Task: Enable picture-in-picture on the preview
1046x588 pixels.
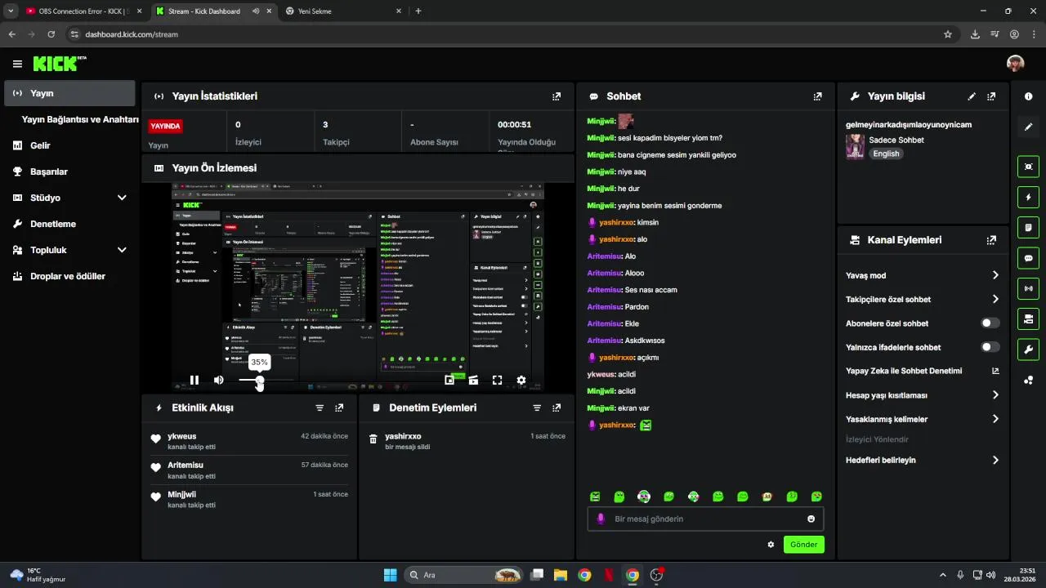Action: (x=449, y=380)
